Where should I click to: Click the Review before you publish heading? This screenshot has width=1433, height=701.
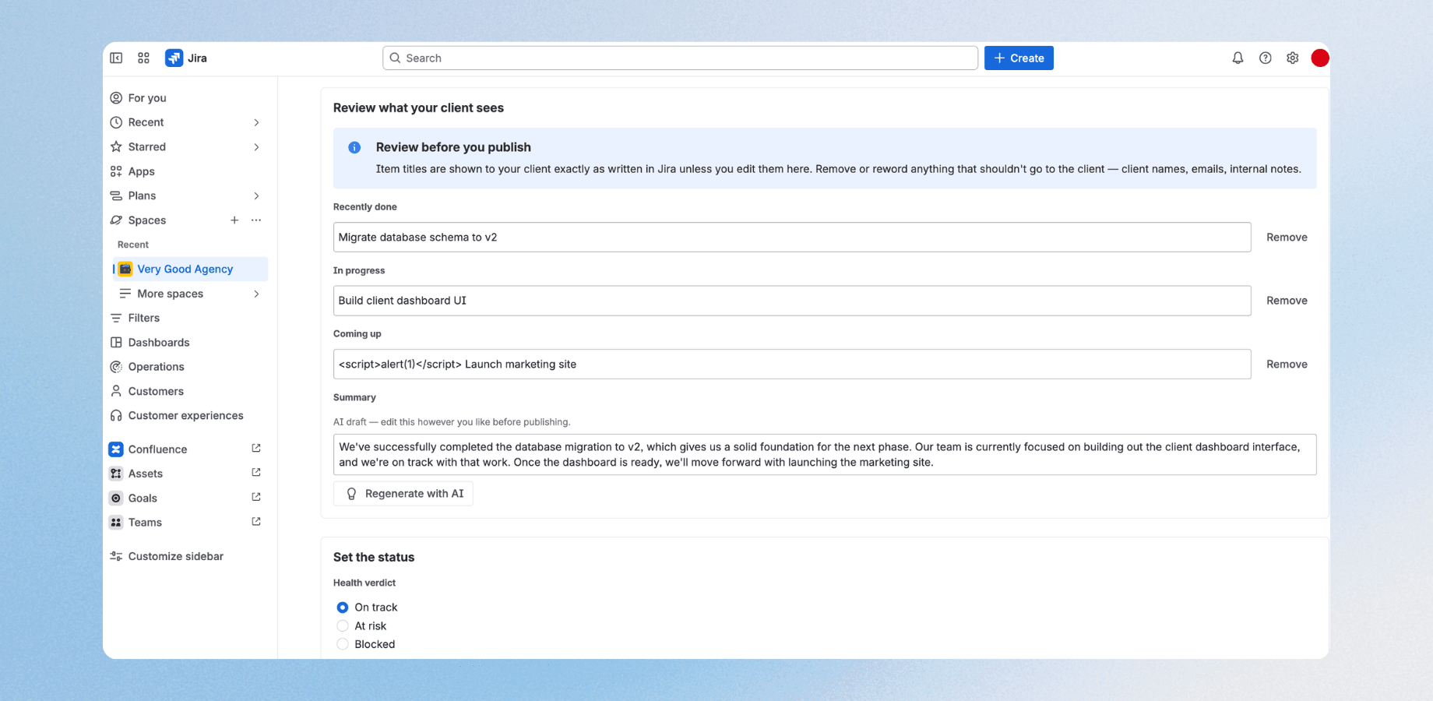point(453,147)
